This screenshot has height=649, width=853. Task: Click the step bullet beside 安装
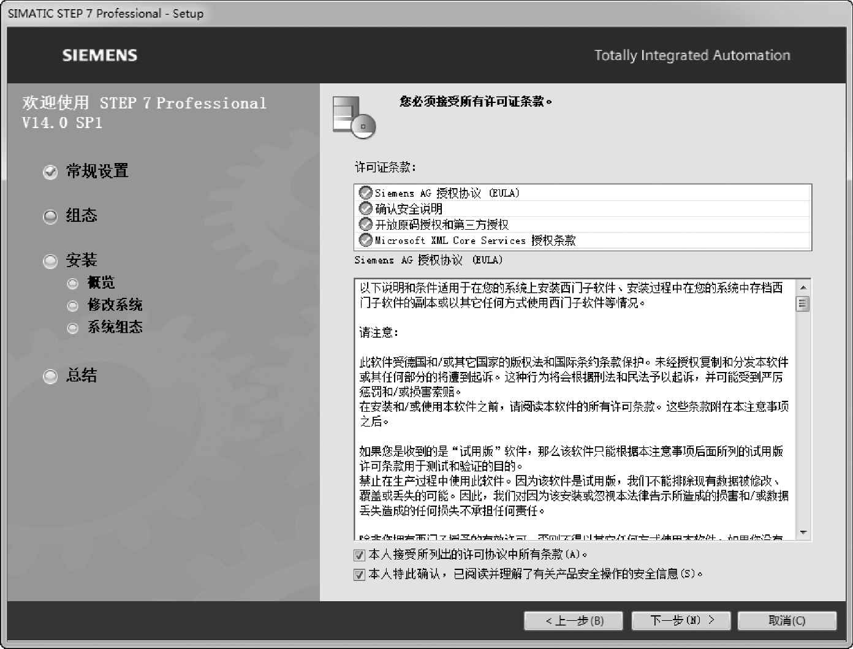coord(50,262)
